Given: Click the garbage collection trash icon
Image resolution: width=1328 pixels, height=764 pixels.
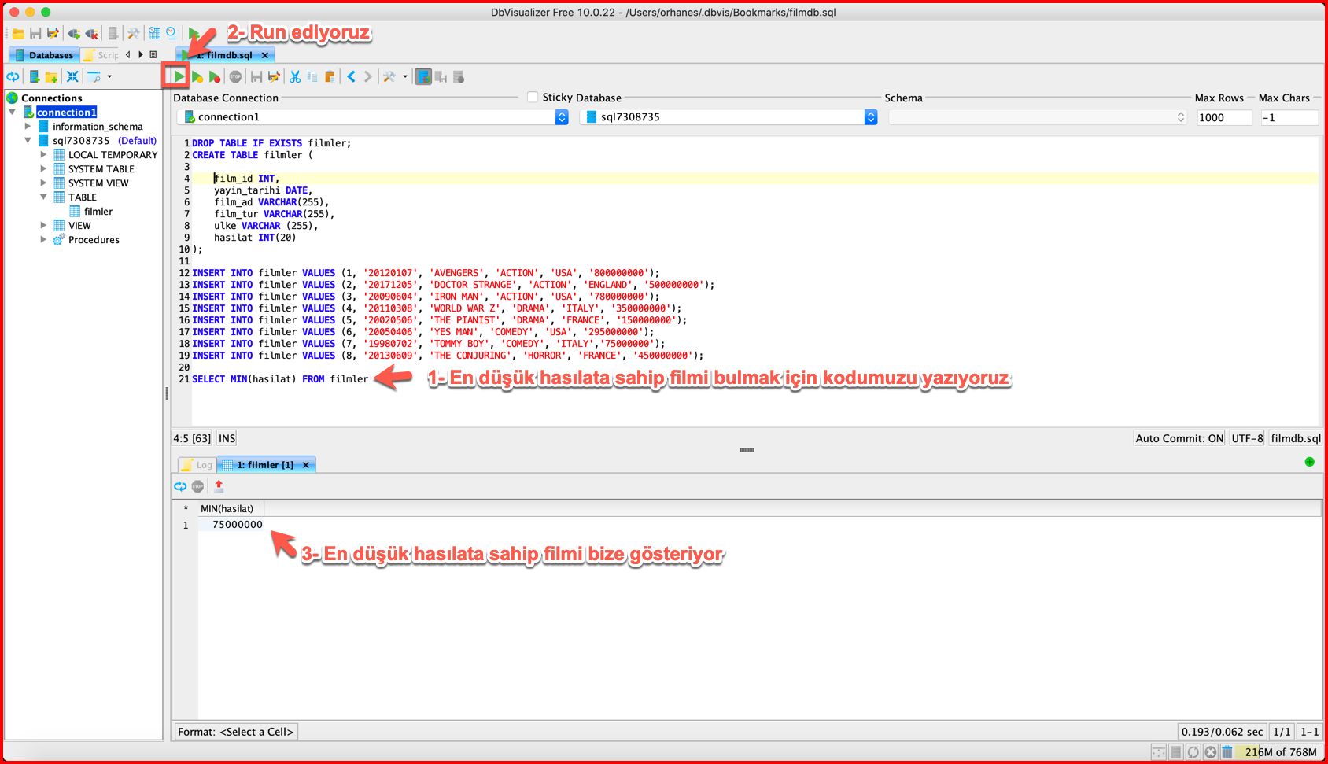Looking at the screenshot, I should 1227,752.
